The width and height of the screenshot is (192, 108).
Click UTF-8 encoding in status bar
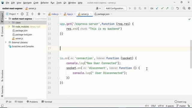[161, 106]
